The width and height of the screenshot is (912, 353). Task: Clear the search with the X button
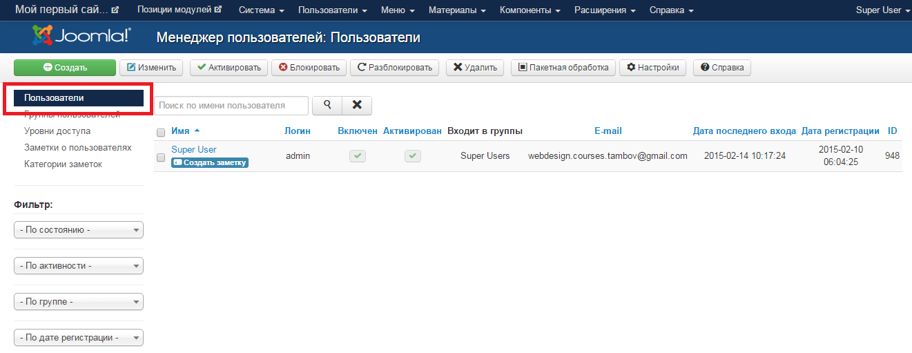357,105
